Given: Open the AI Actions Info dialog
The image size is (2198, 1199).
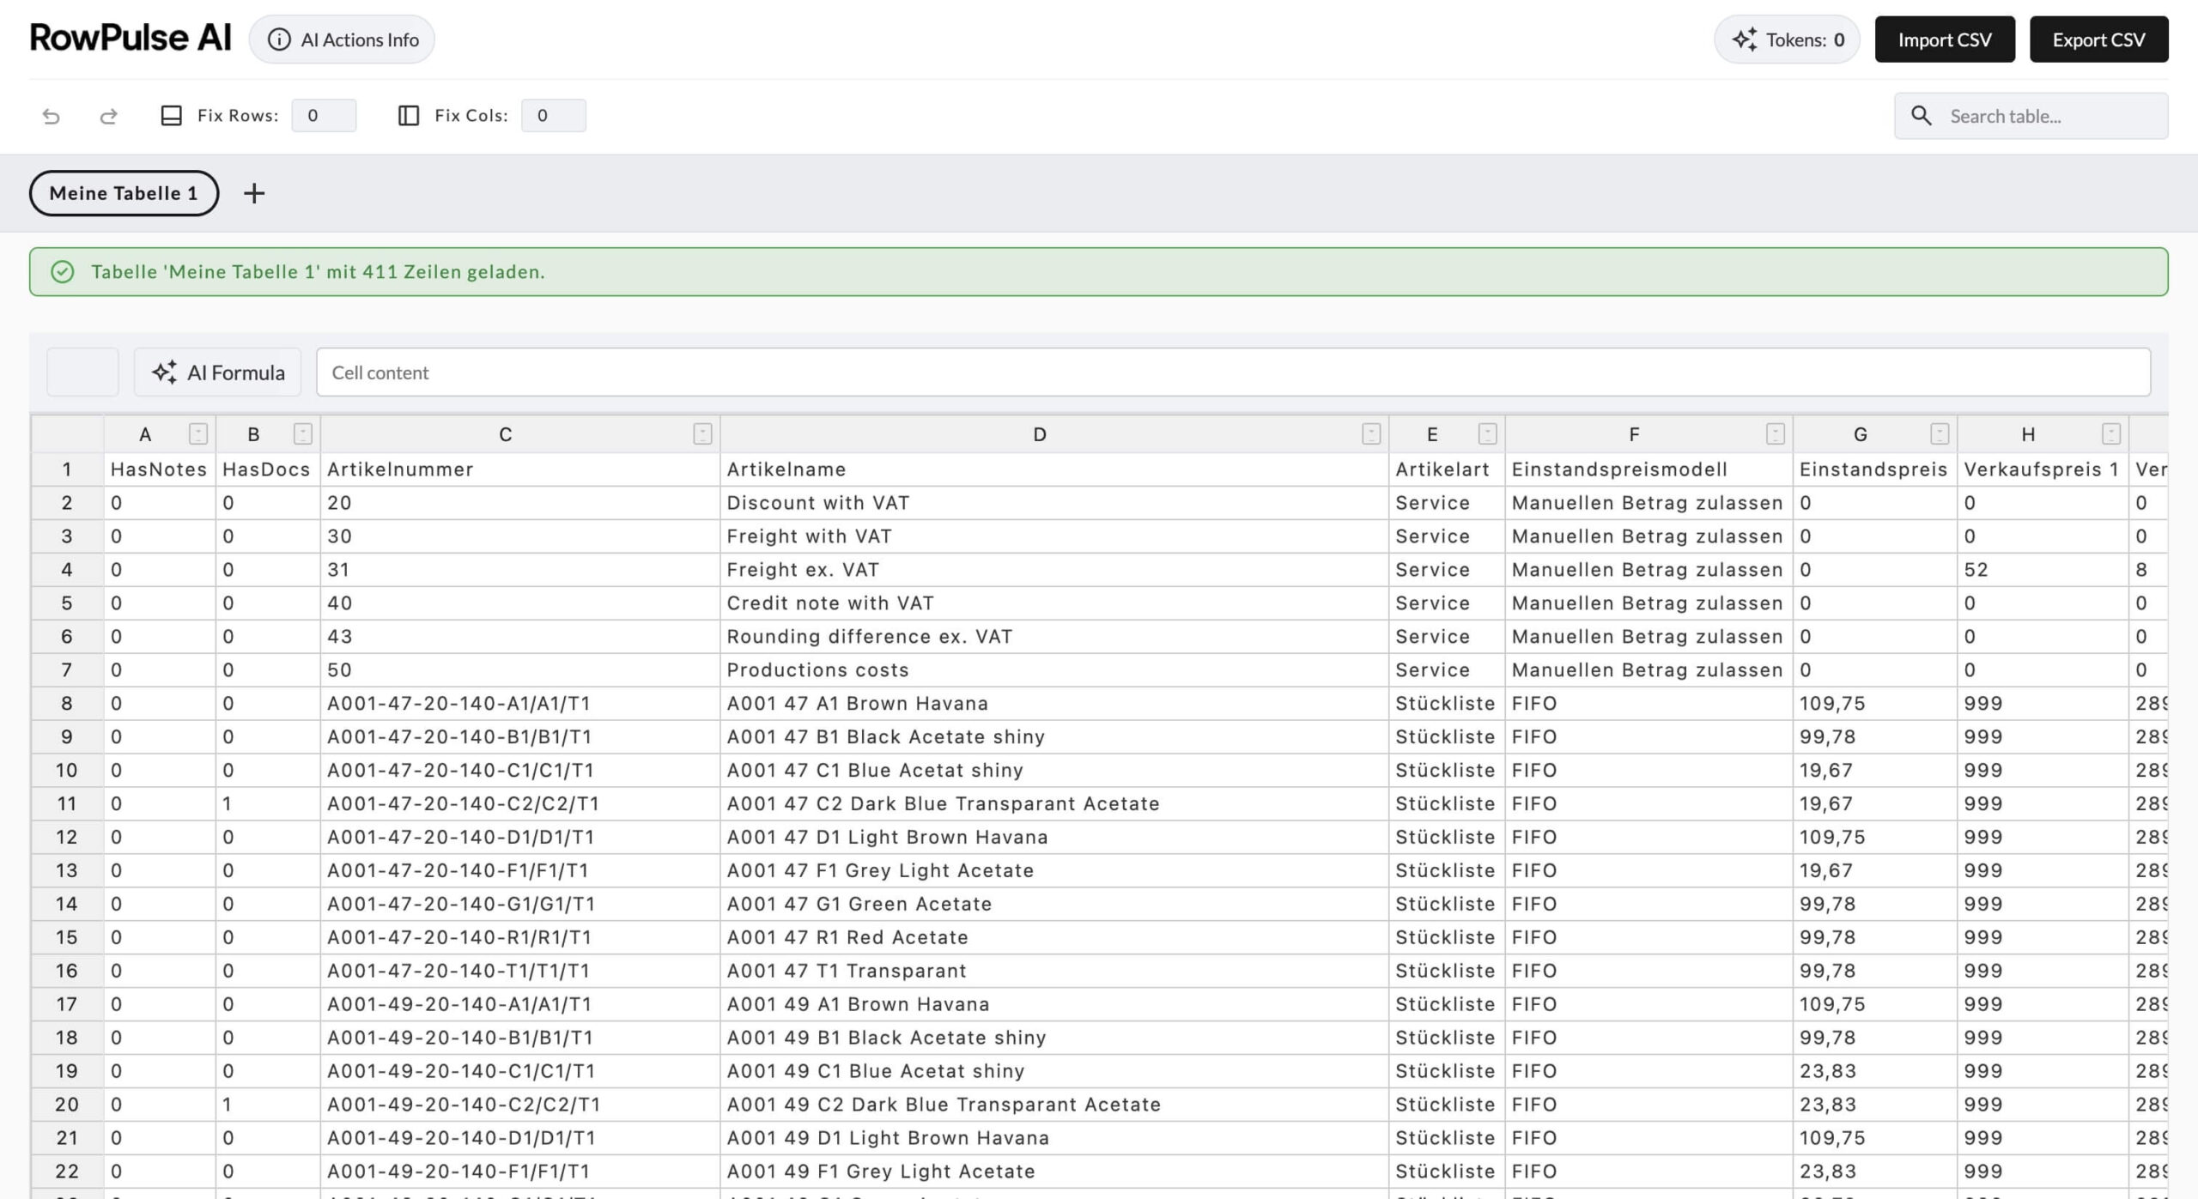Looking at the screenshot, I should [x=342, y=39].
